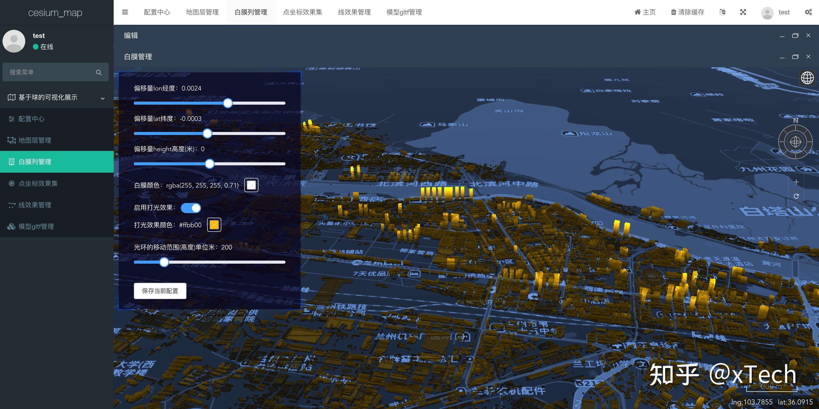Reset view with the map refresh icon

tap(796, 196)
